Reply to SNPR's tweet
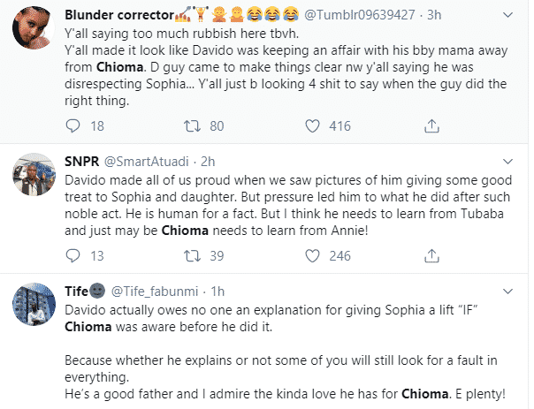The image size is (534, 409). (x=73, y=256)
